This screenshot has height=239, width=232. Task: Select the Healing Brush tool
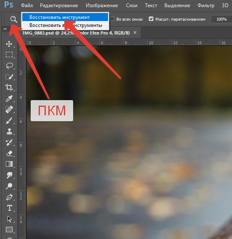click(9, 109)
